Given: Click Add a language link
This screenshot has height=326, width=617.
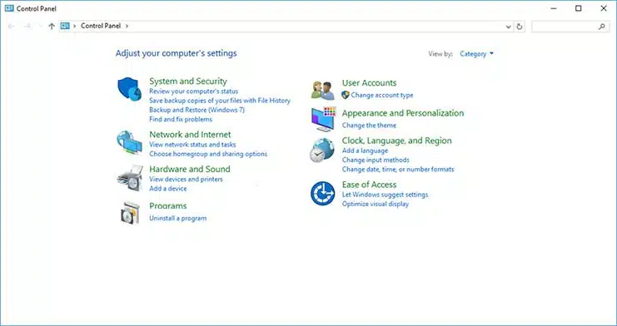Looking at the screenshot, I should 365,151.
